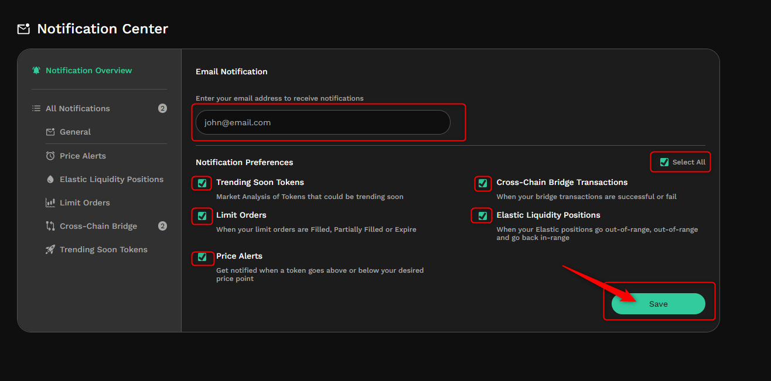Image resolution: width=771 pixels, height=381 pixels.
Task: Click the 'Enter your email address' hint text
Action: [279, 98]
